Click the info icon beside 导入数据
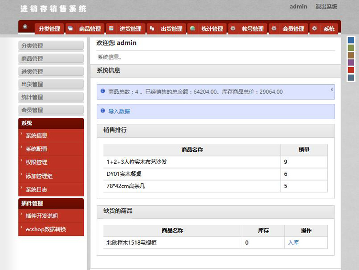Viewport: 359px width, 270px height. 103,111
